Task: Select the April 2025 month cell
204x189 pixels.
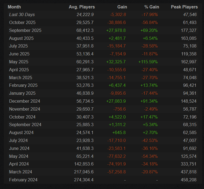Action: [x=19, y=70]
